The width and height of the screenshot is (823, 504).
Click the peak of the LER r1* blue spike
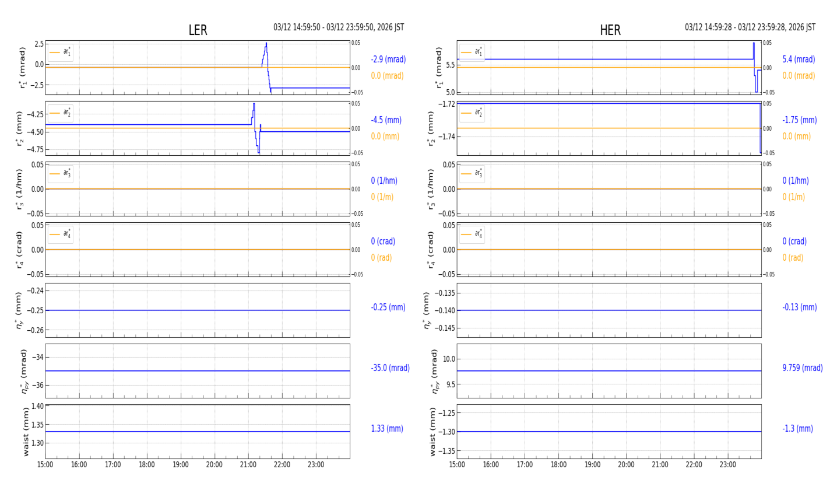click(266, 43)
